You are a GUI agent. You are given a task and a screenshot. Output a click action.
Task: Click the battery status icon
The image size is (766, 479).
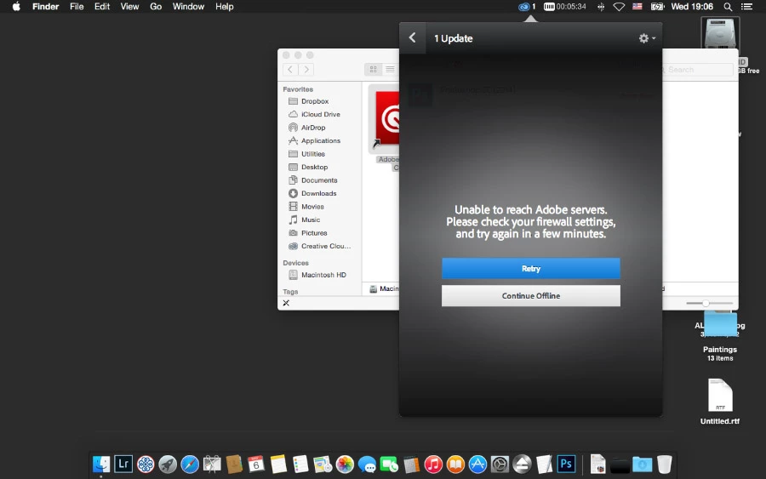coord(657,7)
